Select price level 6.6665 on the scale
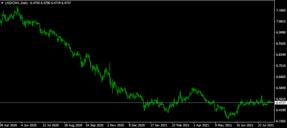Viewport: 287px width, 128px height. point(281,77)
